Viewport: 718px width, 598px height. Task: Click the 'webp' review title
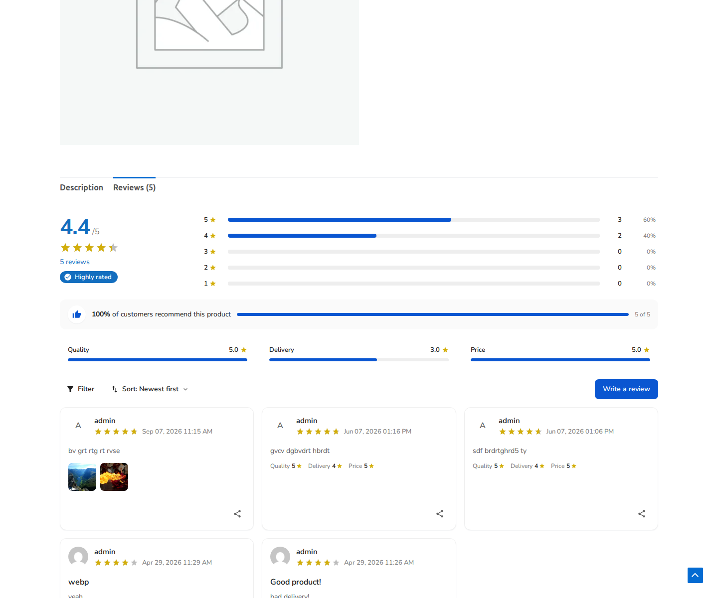pyautogui.click(x=79, y=582)
